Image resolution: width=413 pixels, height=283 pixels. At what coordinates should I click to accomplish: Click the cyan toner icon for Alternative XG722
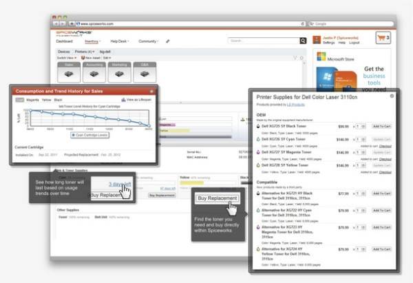coord(258,210)
